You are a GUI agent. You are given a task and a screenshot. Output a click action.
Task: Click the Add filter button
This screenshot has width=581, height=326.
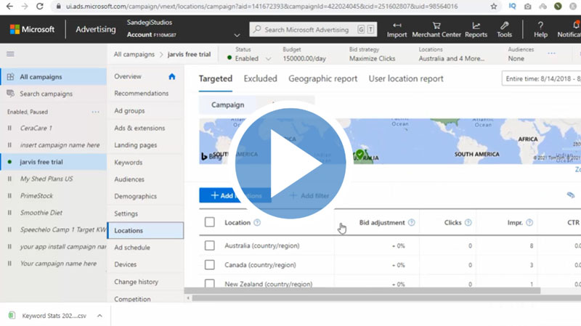pos(309,195)
